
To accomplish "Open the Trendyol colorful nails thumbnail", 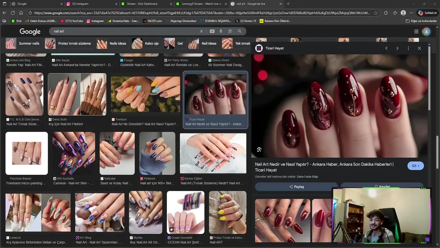I will (x=145, y=94).
